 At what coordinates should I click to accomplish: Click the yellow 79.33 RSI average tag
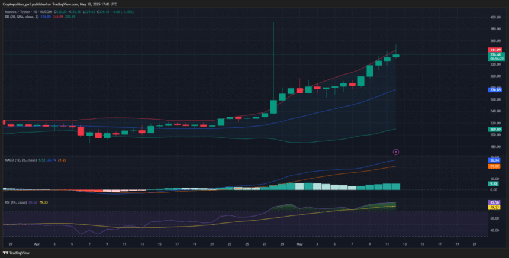[494, 207]
